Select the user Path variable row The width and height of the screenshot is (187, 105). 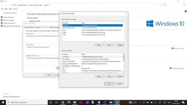[x=93, y=30]
